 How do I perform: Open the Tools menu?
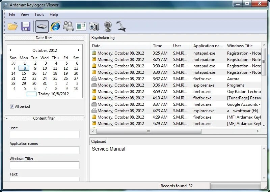pos(39,14)
